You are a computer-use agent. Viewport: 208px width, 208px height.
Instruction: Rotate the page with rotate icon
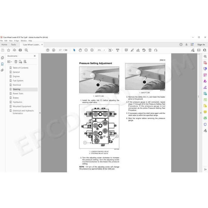[x=156, y=50]
